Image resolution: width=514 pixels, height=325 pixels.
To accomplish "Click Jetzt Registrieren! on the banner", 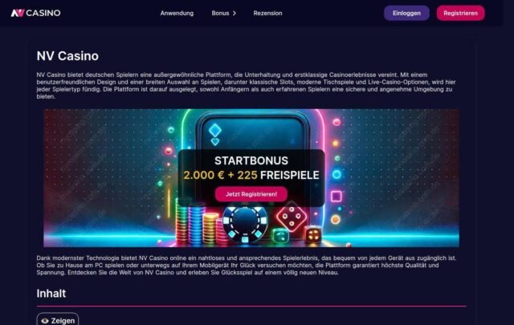I will [251, 194].
